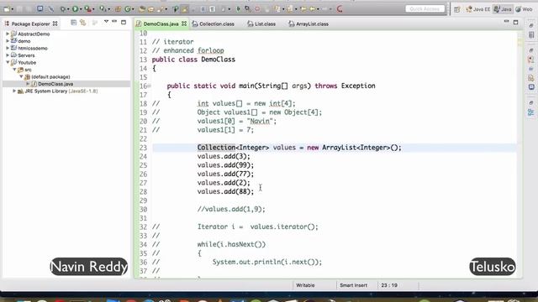Minimize the Package Explorer view

114,22
